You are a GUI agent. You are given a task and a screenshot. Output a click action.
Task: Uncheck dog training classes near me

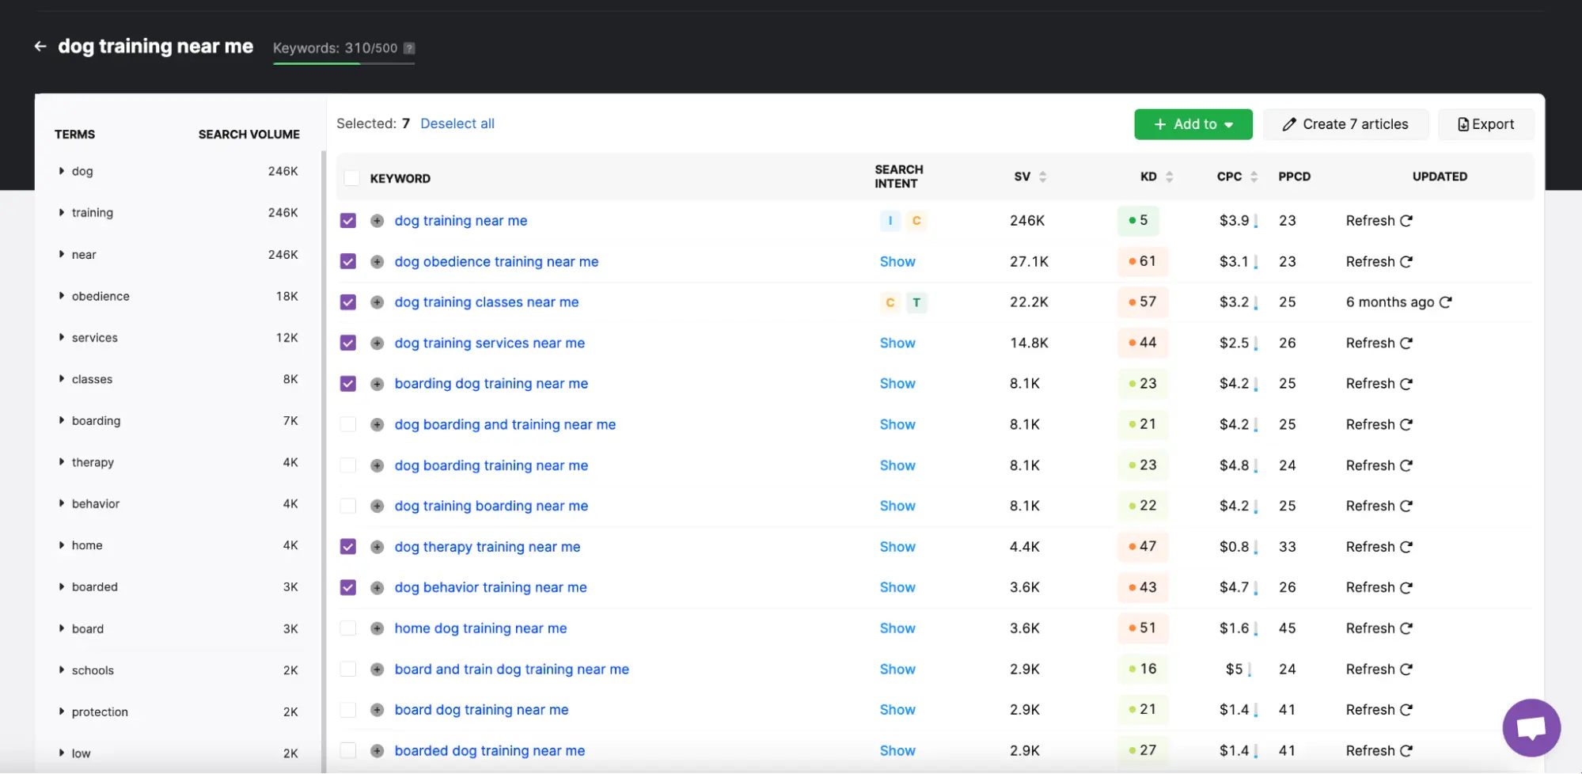(x=348, y=302)
